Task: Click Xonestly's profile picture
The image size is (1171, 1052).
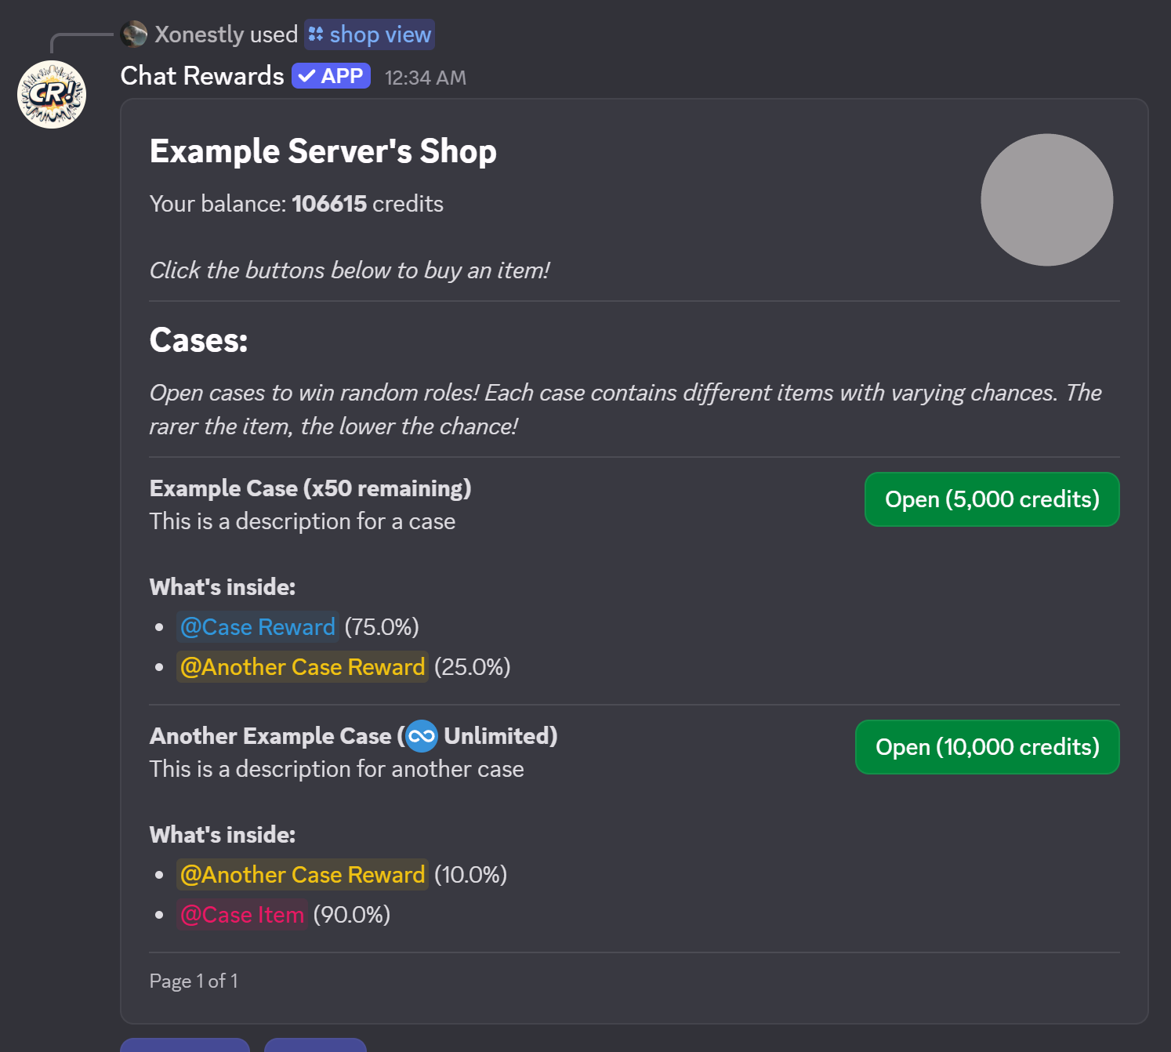Action: tap(135, 34)
